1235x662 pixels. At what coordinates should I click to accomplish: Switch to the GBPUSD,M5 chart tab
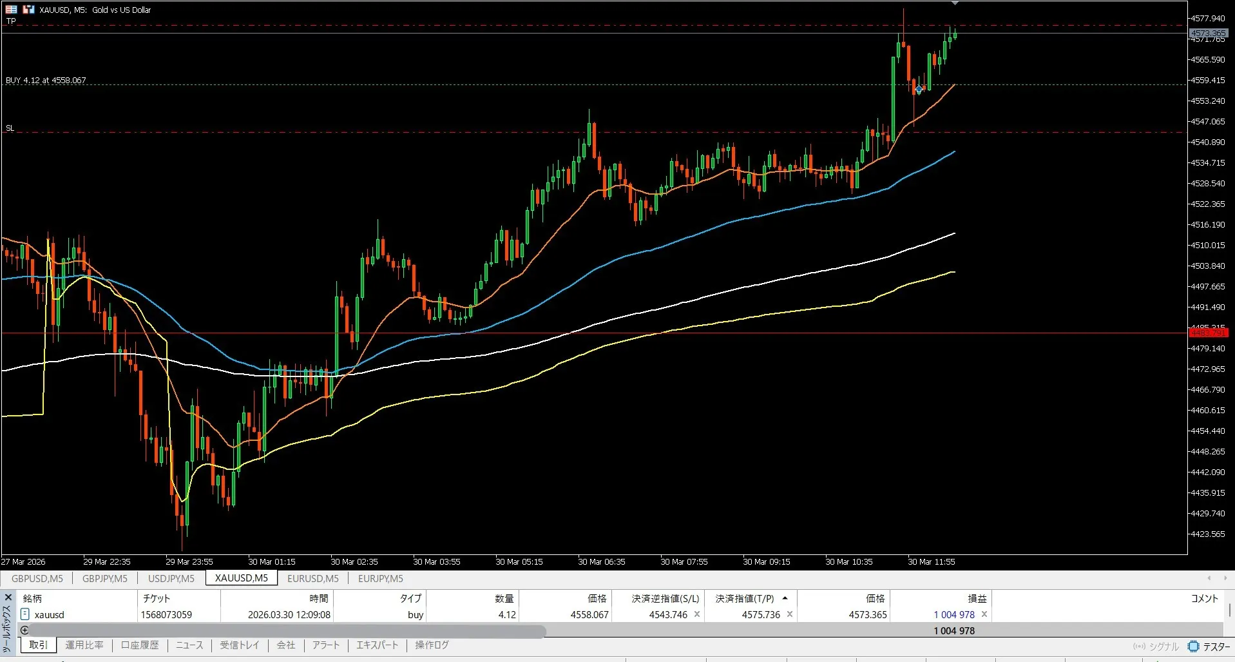[37, 578]
